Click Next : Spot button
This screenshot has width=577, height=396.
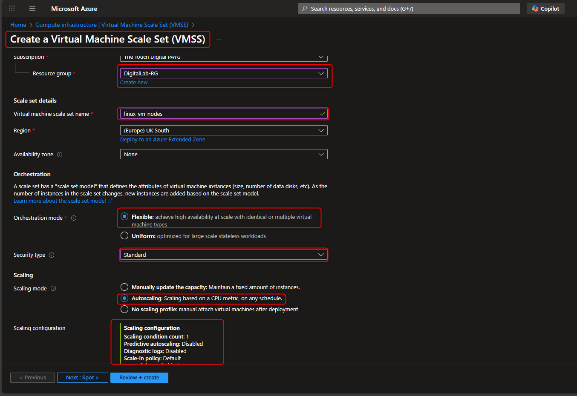pyautogui.click(x=82, y=377)
